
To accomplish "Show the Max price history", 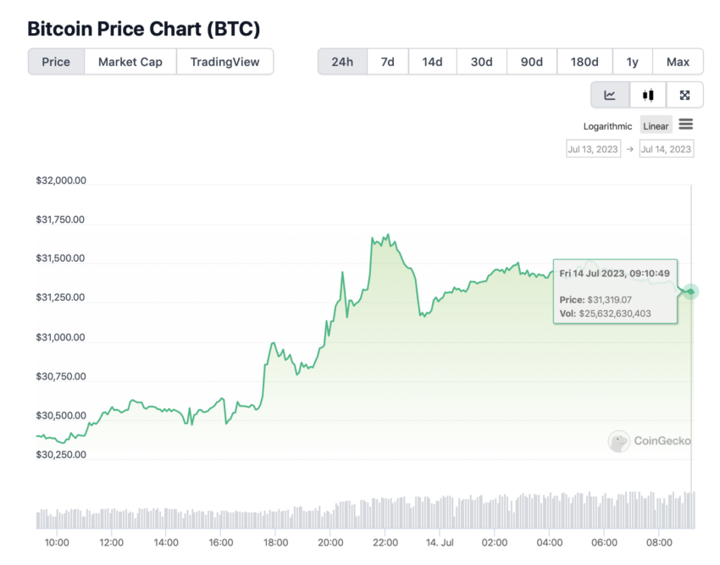I will [x=678, y=62].
